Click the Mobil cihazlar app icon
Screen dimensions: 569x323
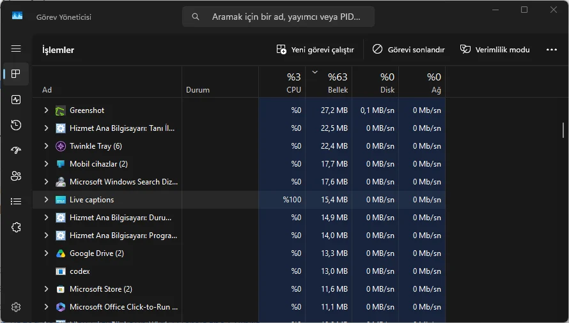[x=61, y=164]
